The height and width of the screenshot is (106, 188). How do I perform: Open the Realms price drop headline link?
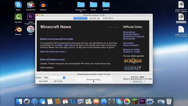(x=57, y=39)
